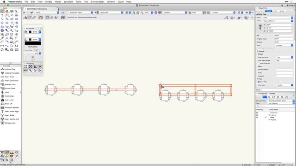Open the Spotlight menu
296x166 pixels.
pos(68,2)
